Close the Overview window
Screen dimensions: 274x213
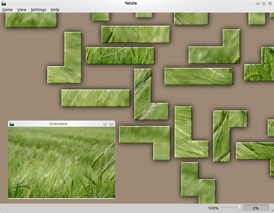[x=111, y=124]
